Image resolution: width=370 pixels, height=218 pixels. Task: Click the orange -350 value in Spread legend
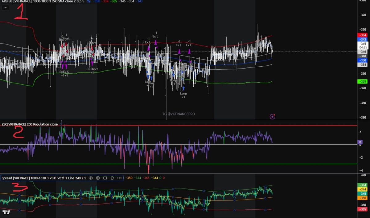pyautogui.click(x=129, y=178)
